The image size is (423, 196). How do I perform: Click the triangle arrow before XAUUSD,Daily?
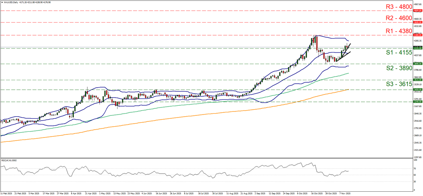pos(2,2)
